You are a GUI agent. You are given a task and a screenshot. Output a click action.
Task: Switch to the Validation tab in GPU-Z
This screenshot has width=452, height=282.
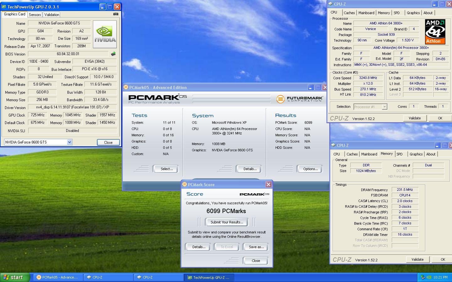(52, 15)
